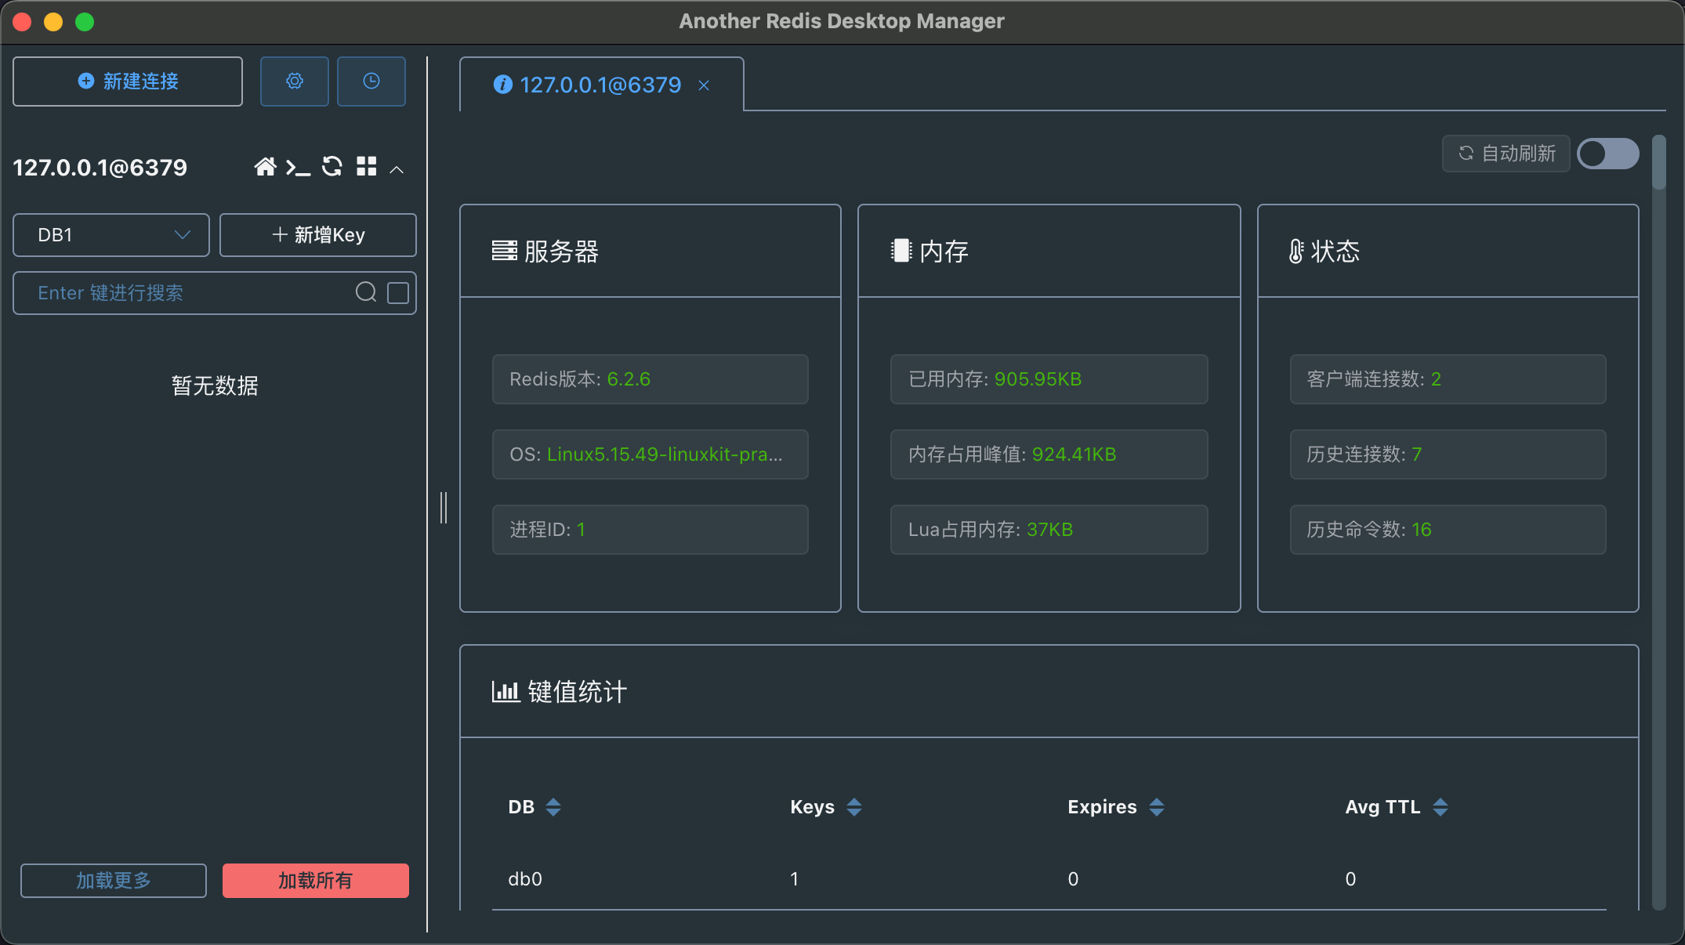Close the 127.0.0.1@6379 tab
The image size is (1685, 945).
point(704,85)
